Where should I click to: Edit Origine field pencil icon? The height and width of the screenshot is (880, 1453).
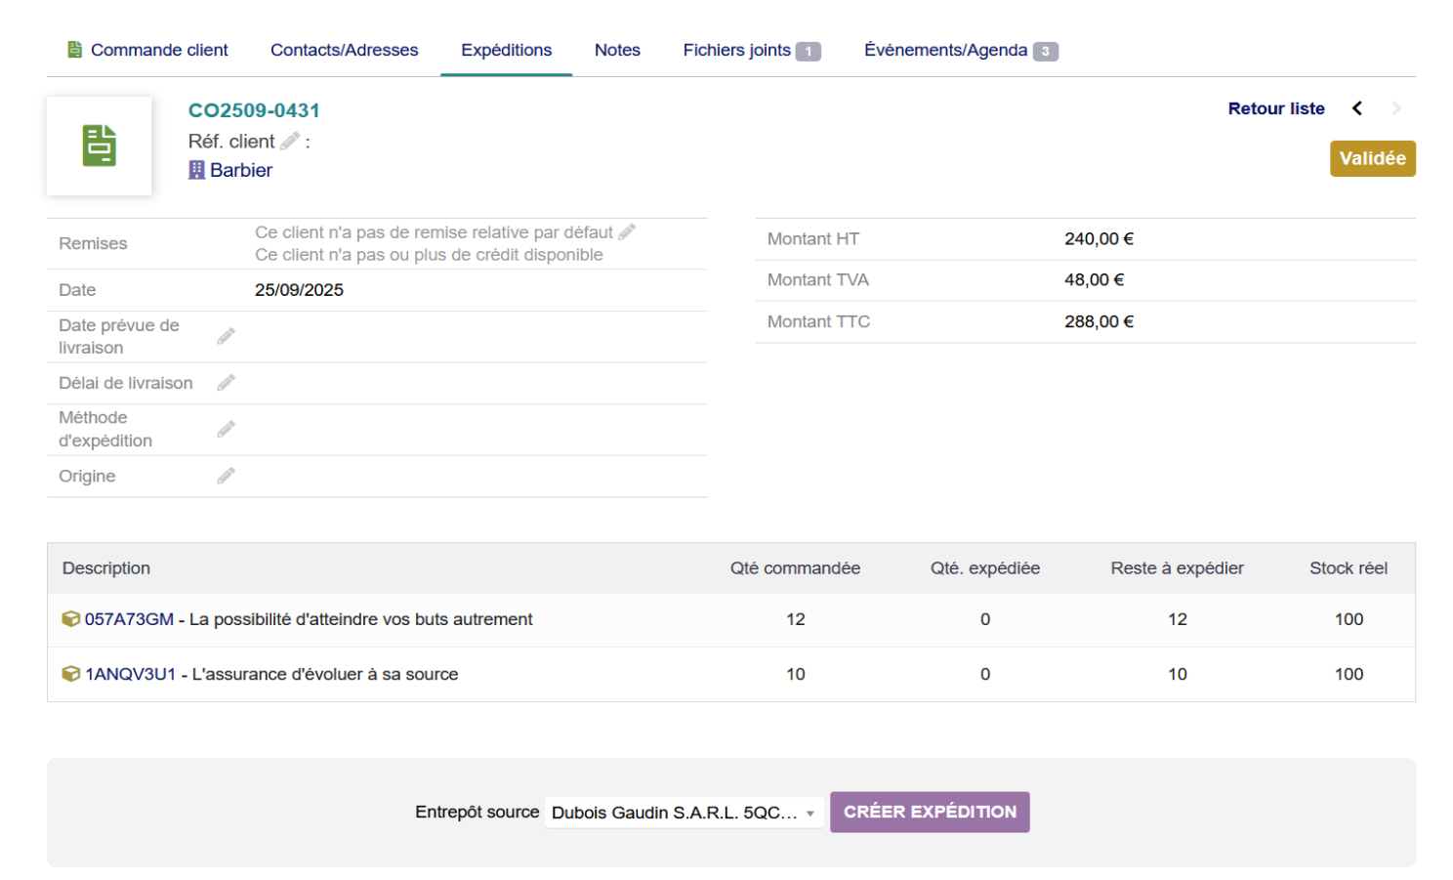226,476
